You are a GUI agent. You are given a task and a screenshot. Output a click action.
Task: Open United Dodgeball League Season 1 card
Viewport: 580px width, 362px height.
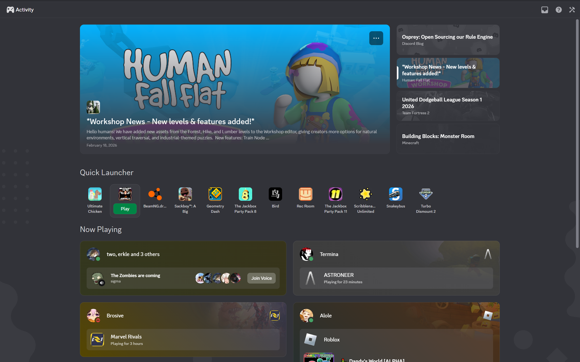point(448,106)
